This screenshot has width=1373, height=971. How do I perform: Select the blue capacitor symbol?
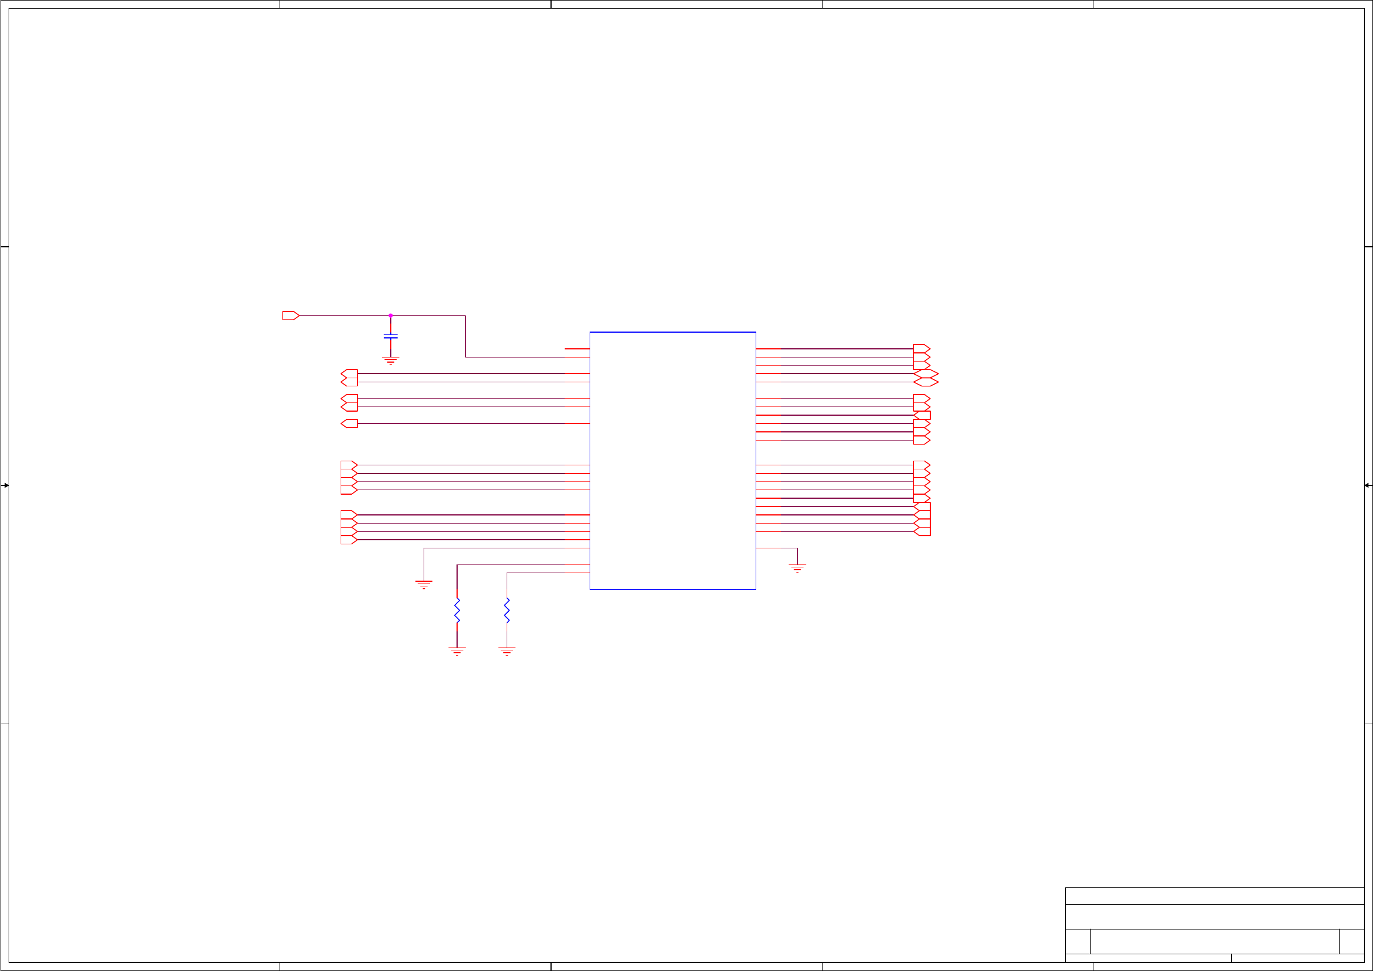click(x=390, y=337)
